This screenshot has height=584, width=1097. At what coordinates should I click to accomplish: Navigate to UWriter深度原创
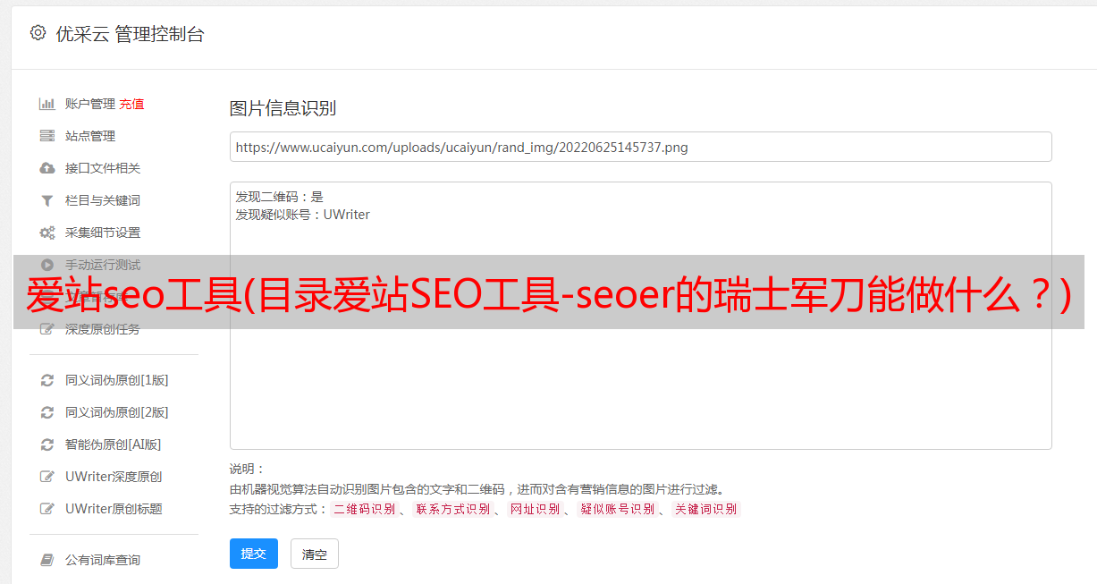coord(114,477)
